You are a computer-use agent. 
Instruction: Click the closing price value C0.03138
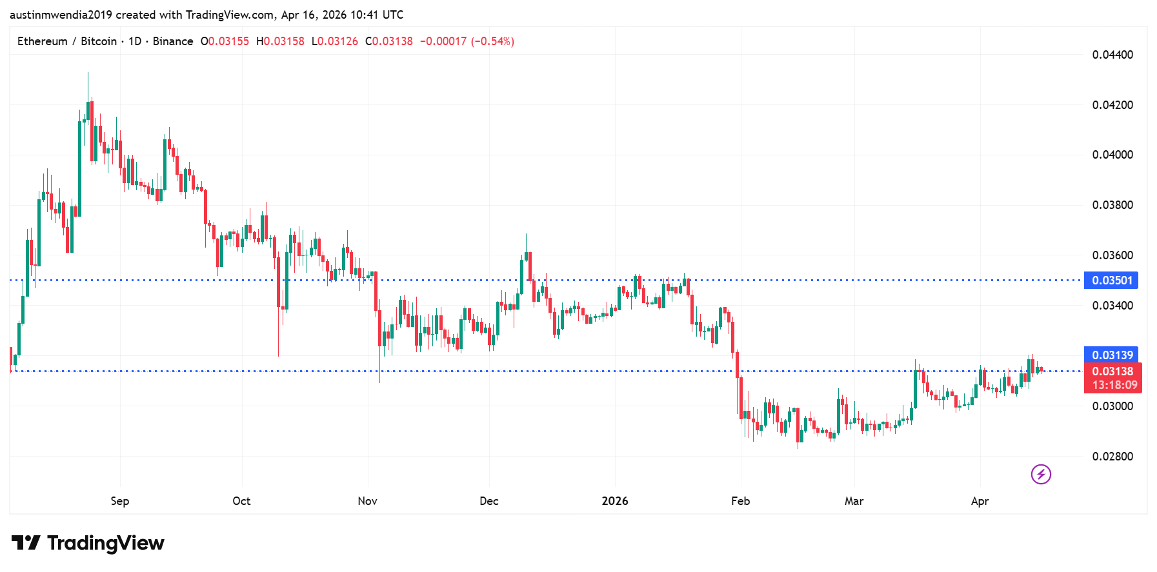389,41
